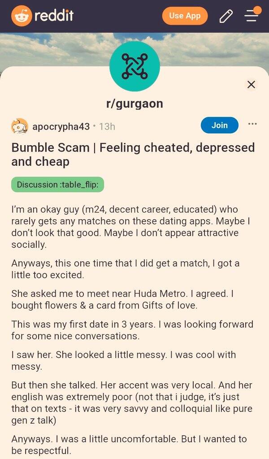
Task: Tap the paragraph about her accent
Action: tap(132, 403)
